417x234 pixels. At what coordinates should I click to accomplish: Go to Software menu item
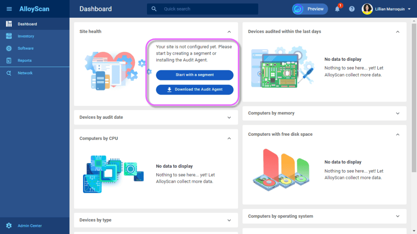click(35, 48)
